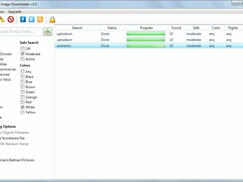Click the red stop/cancel icon
Screen dimensions: 243x182
[11, 19]
